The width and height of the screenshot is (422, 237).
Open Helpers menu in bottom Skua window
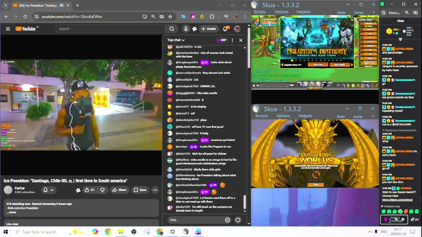(x=305, y=116)
